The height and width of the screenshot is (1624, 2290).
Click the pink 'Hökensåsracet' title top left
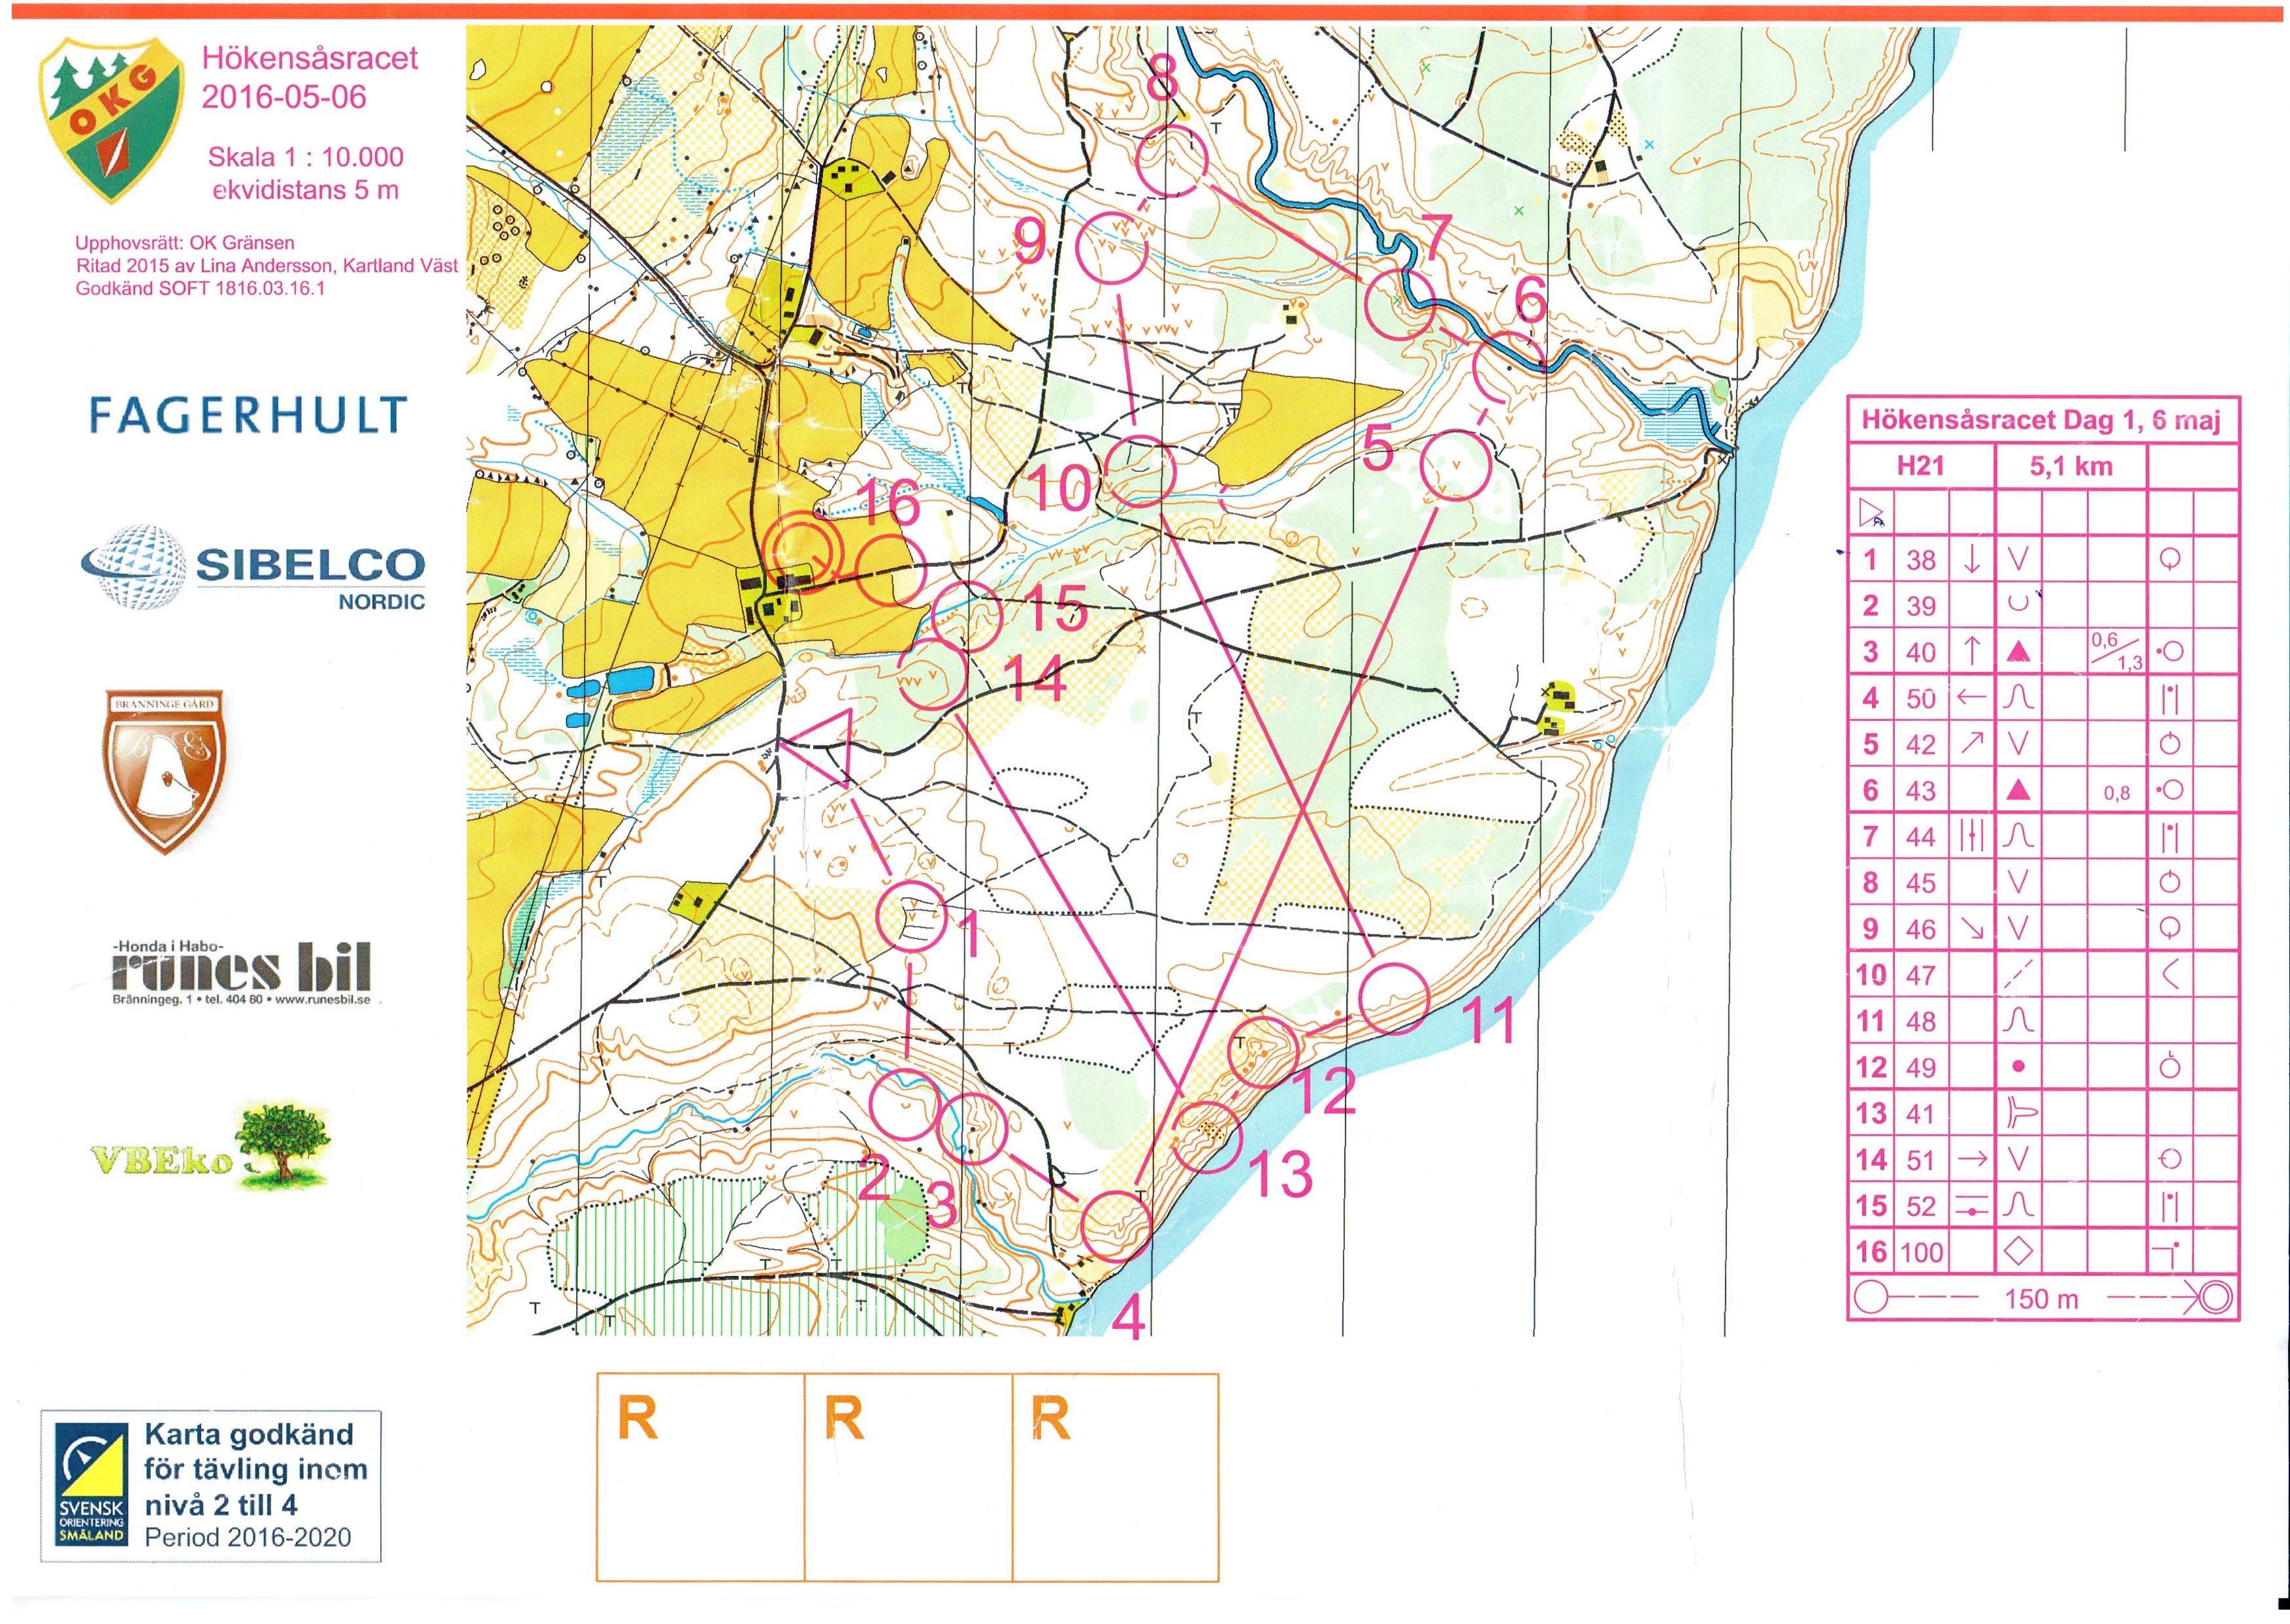[x=310, y=58]
